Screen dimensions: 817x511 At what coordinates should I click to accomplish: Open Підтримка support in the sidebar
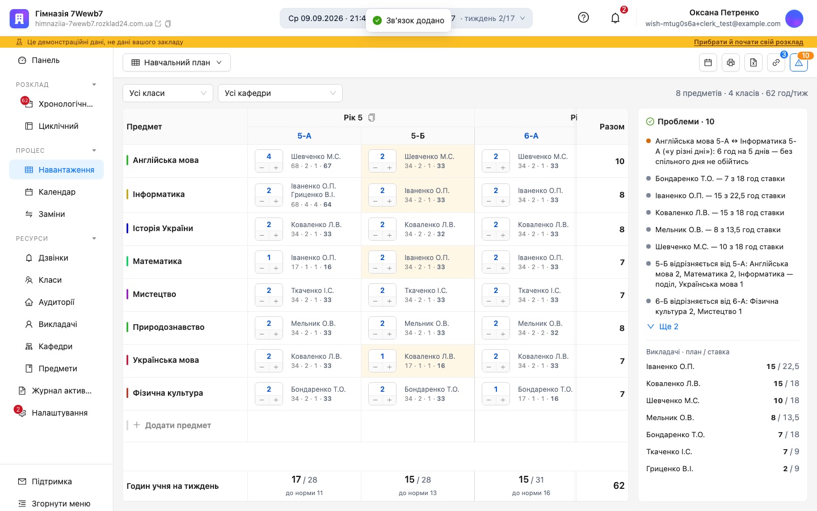(x=57, y=481)
